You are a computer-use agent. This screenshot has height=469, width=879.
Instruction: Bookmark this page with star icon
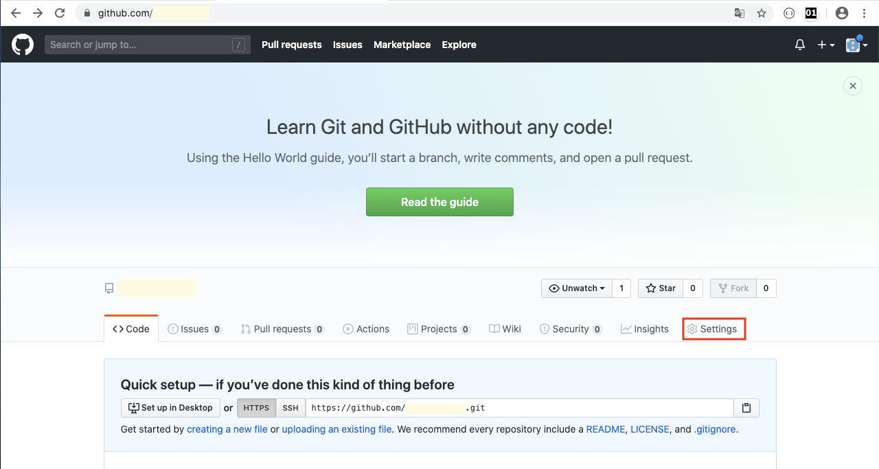click(x=761, y=13)
